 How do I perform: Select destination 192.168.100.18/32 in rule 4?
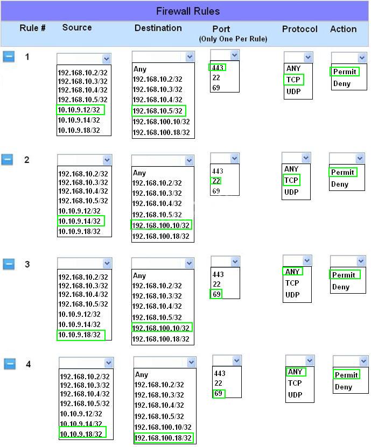coord(163,438)
